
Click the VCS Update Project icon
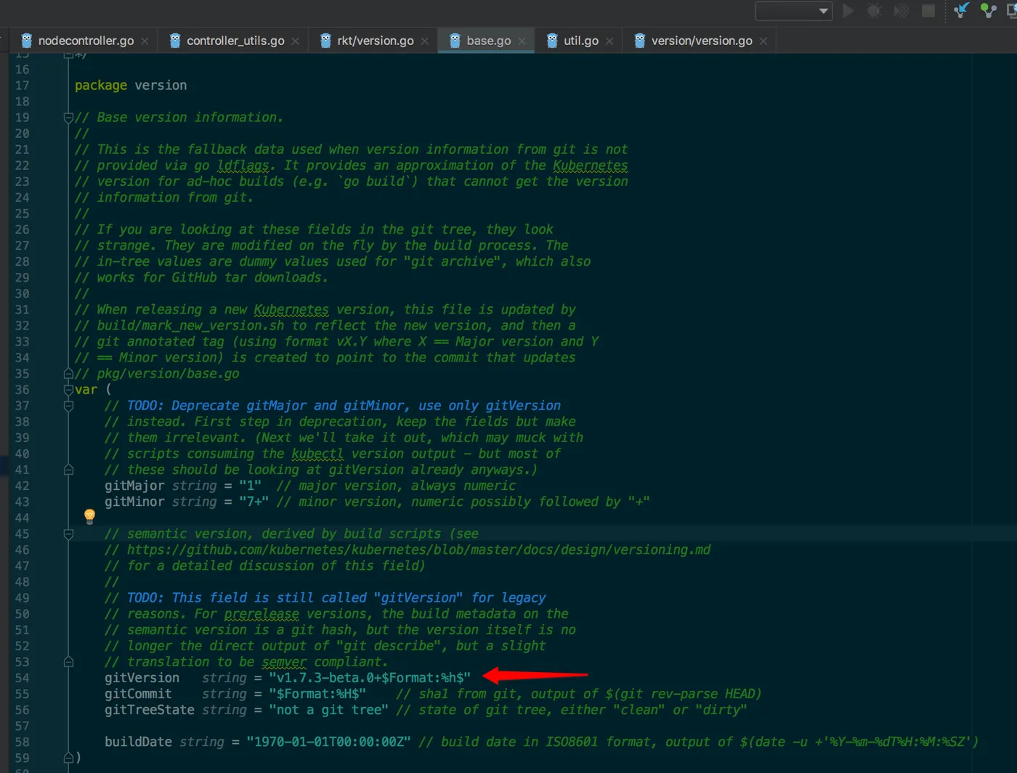pos(961,10)
